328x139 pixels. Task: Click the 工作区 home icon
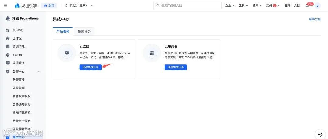(8, 38)
